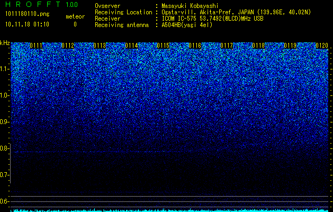Click the Ogata-vill. Akita-Pref. JAPAN location text
The image size is (333, 212).
[236, 12]
